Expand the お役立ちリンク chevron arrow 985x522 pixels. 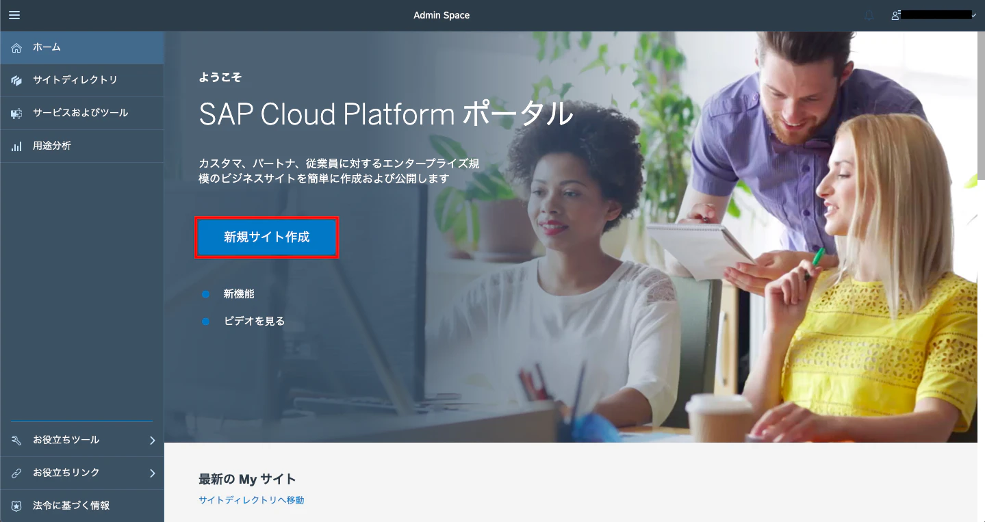tap(153, 473)
